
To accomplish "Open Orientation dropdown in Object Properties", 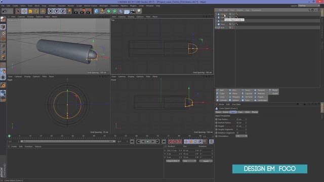I will [x=241, y=136].
